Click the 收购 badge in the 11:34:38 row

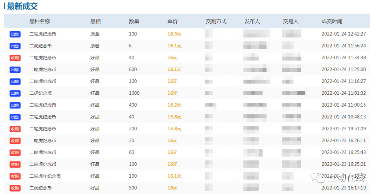15,58
